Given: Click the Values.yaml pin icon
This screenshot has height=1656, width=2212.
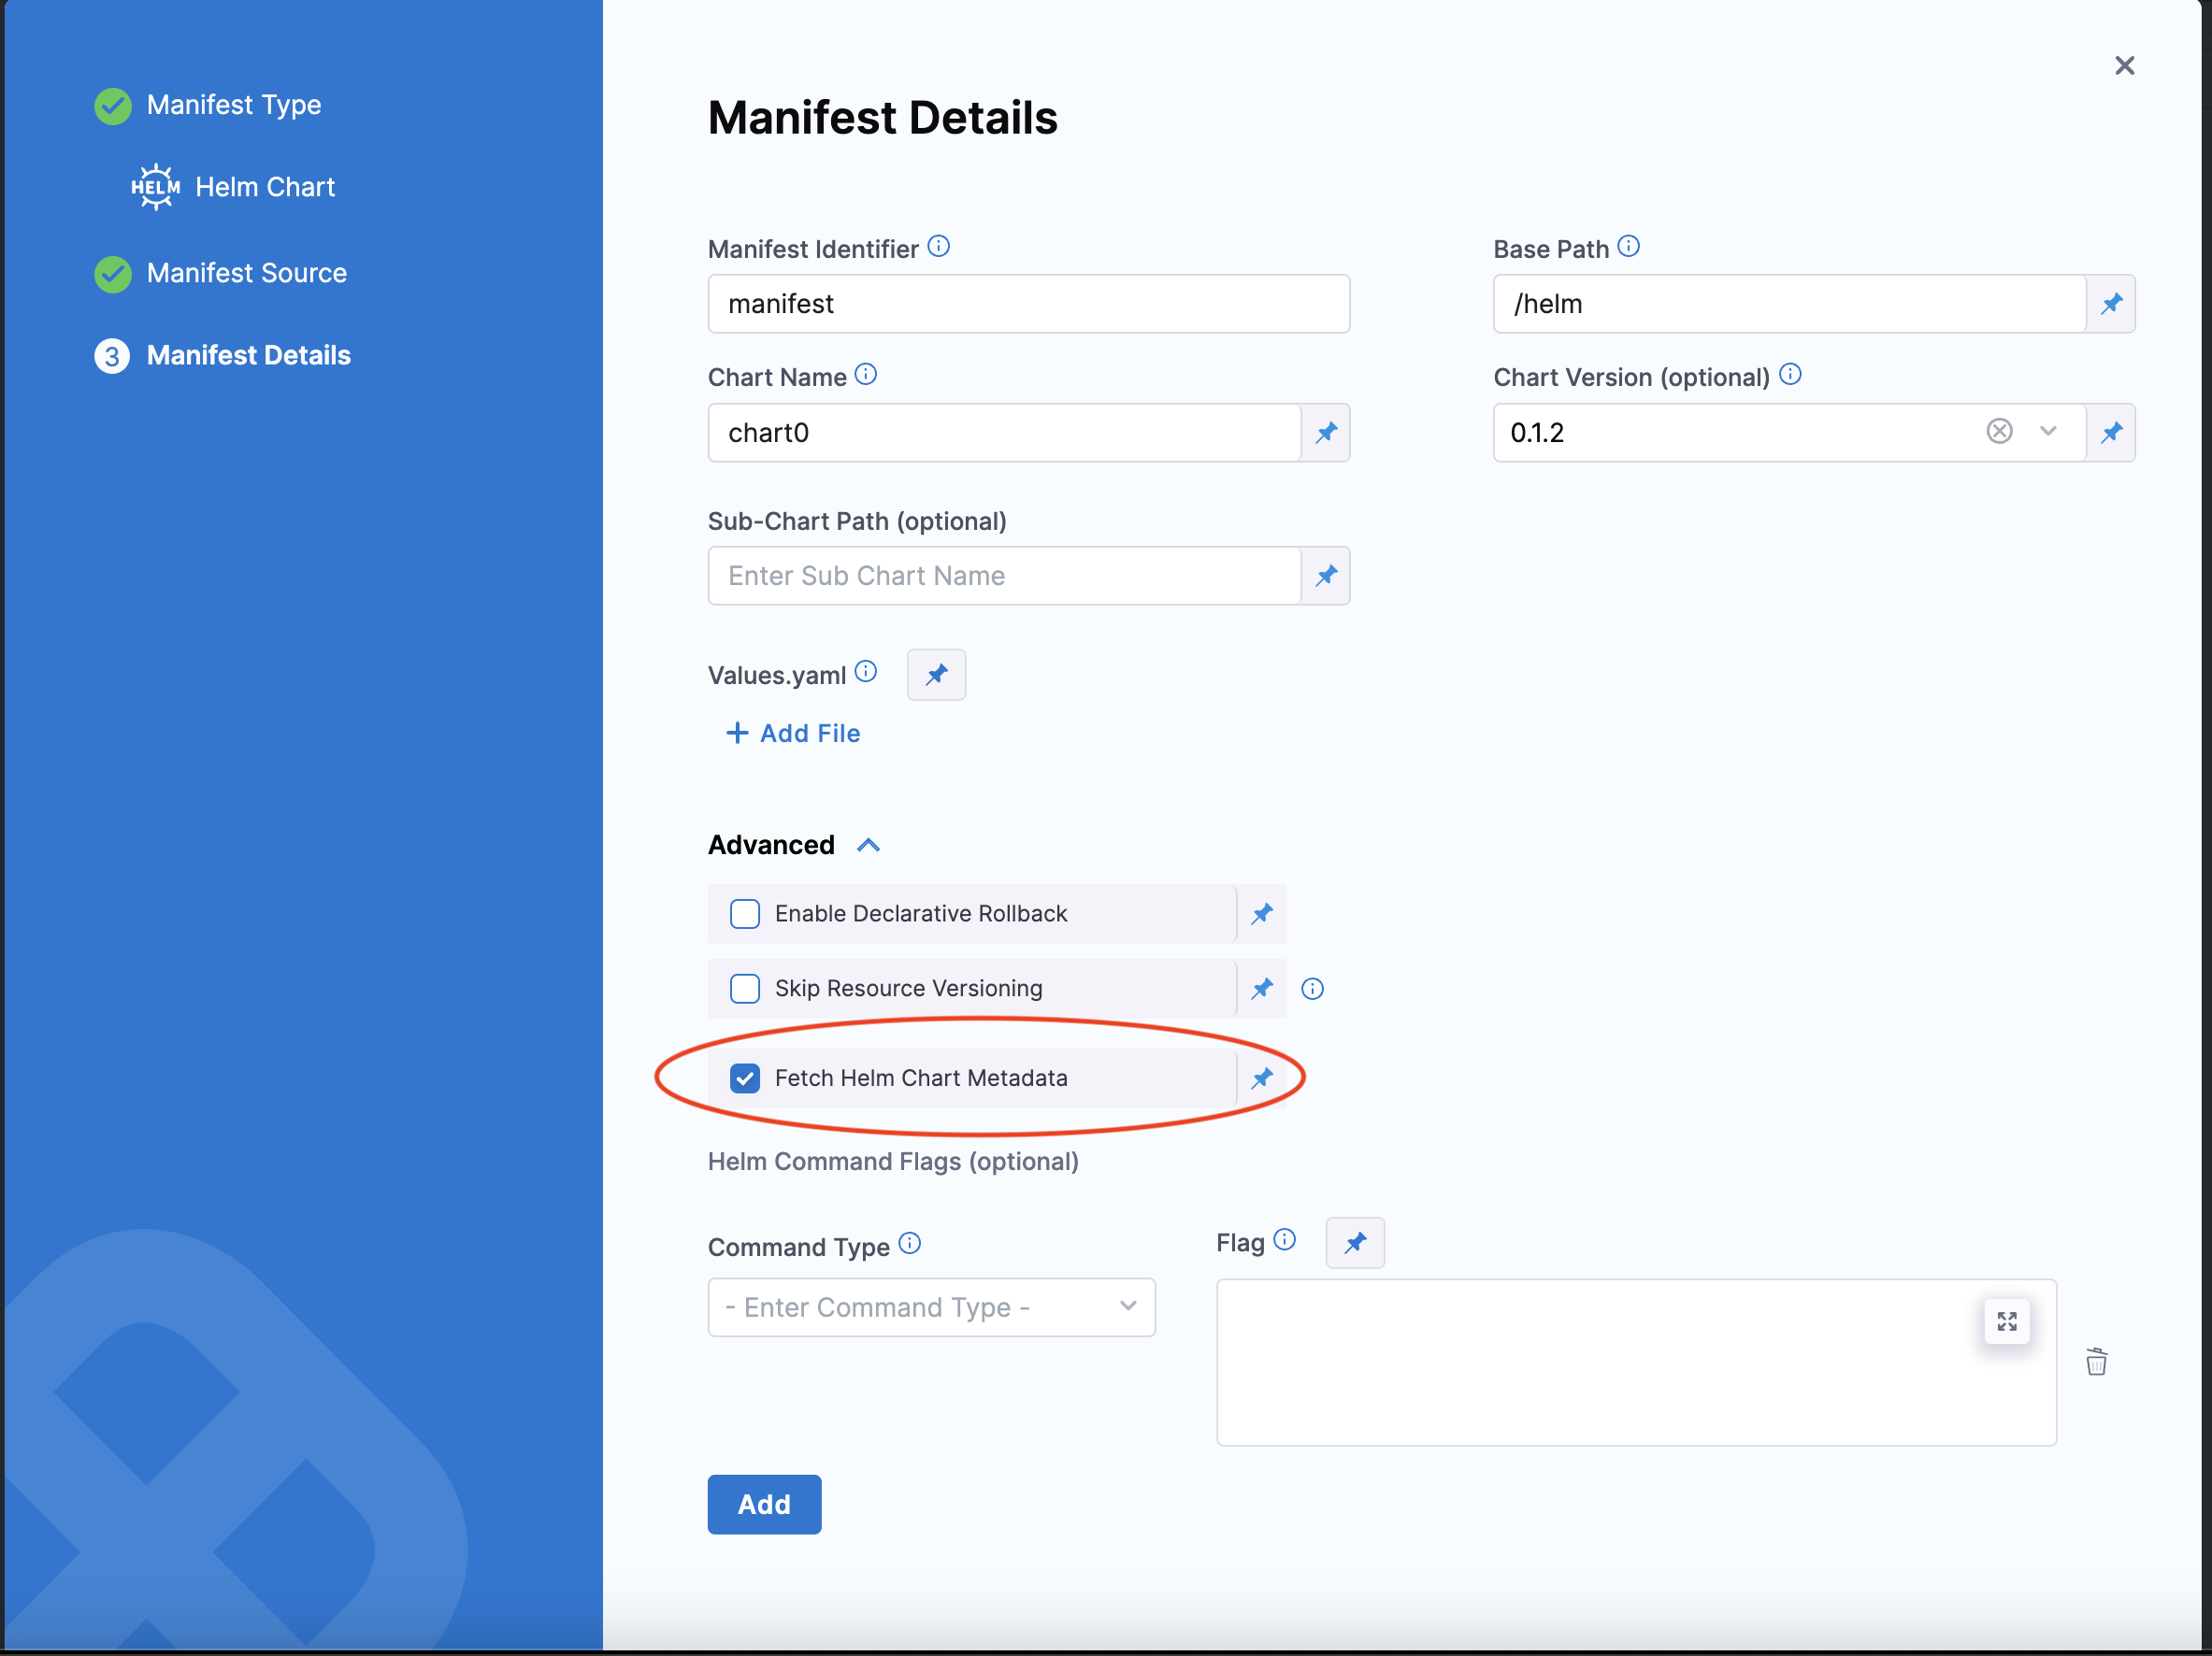Looking at the screenshot, I should [935, 675].
